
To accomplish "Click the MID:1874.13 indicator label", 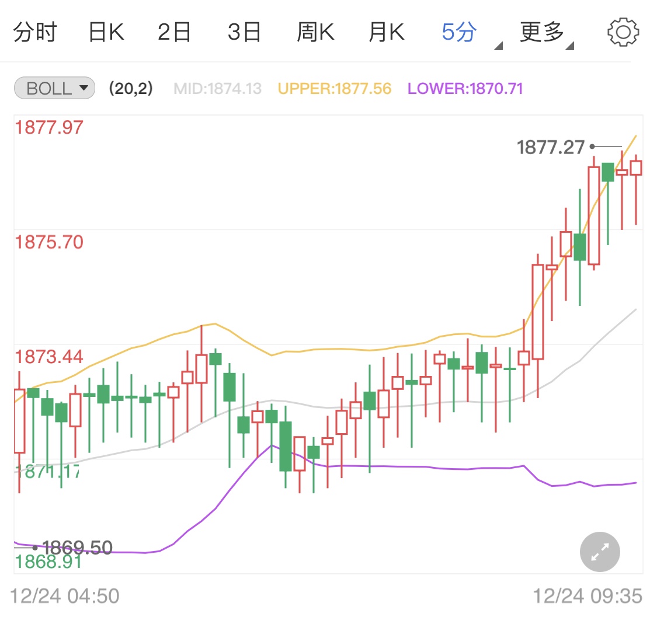I will tap(217, 89).
